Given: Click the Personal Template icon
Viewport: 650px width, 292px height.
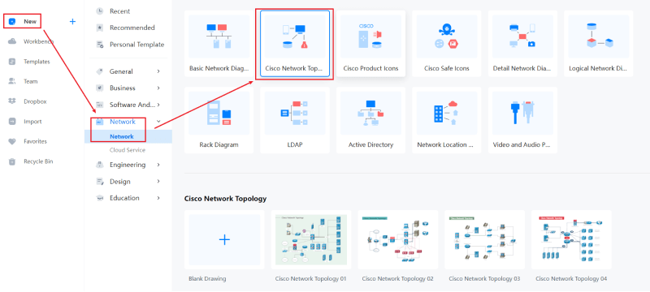Looking at the screenshot, I should pos(99,45).
